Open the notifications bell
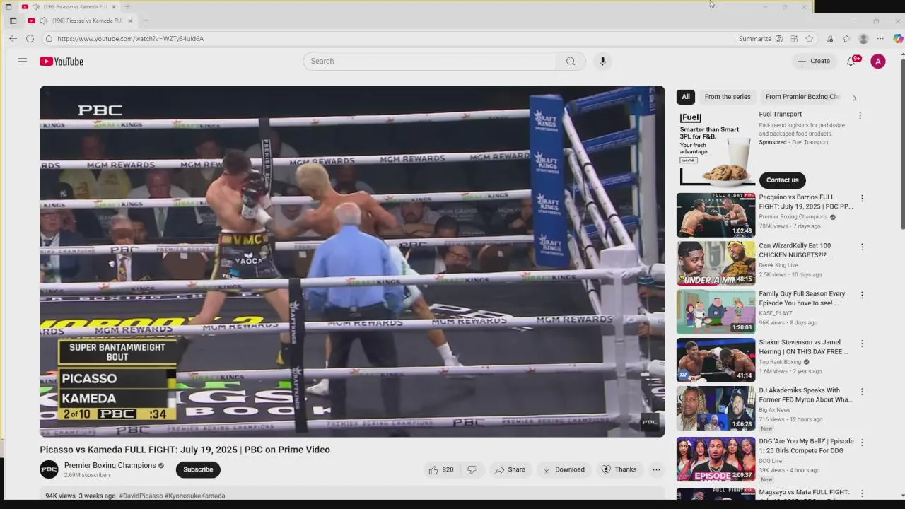905x509 pixels. [x=851, y=61]
